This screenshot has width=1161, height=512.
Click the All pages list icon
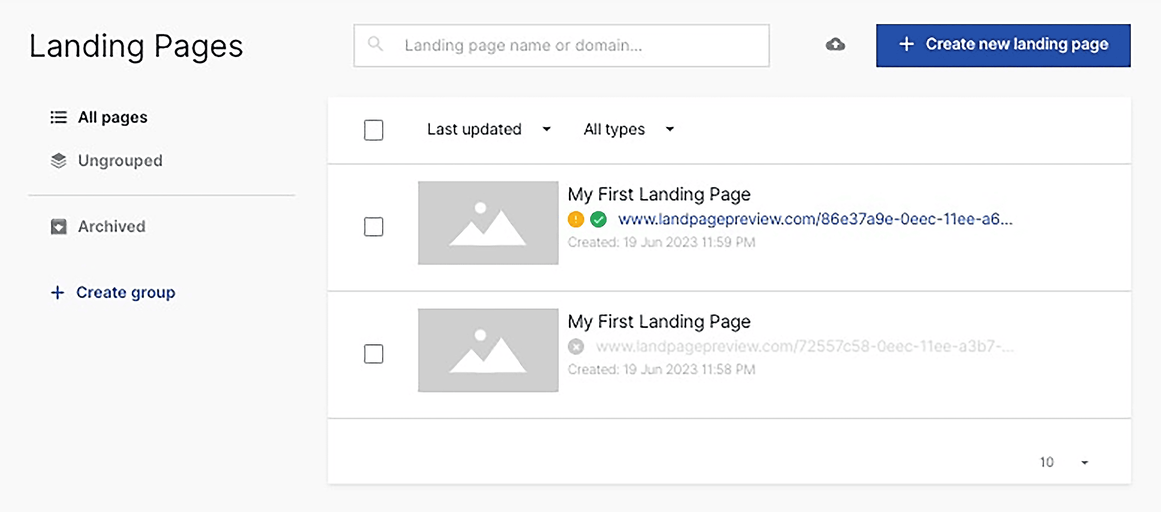[59, 117]
